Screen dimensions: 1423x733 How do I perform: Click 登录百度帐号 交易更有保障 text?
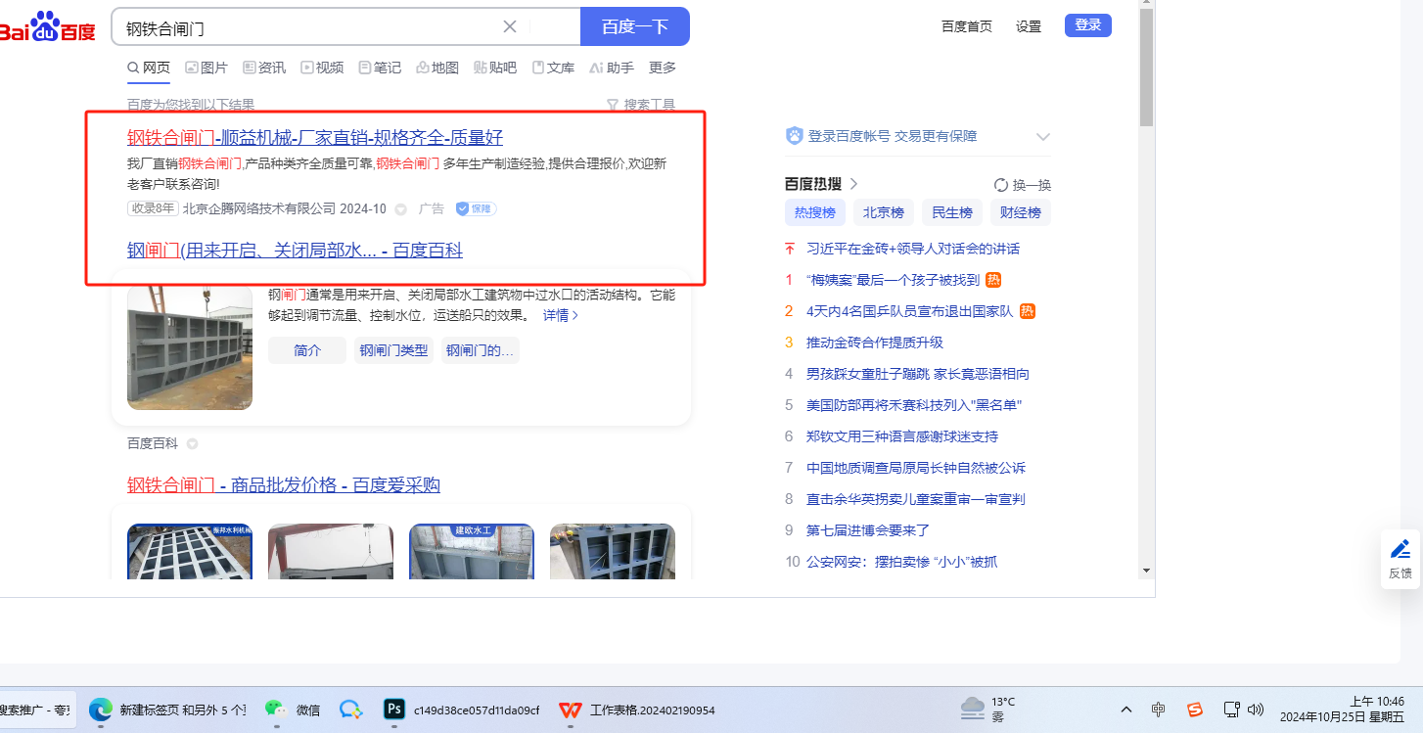(x=893, y=136)
